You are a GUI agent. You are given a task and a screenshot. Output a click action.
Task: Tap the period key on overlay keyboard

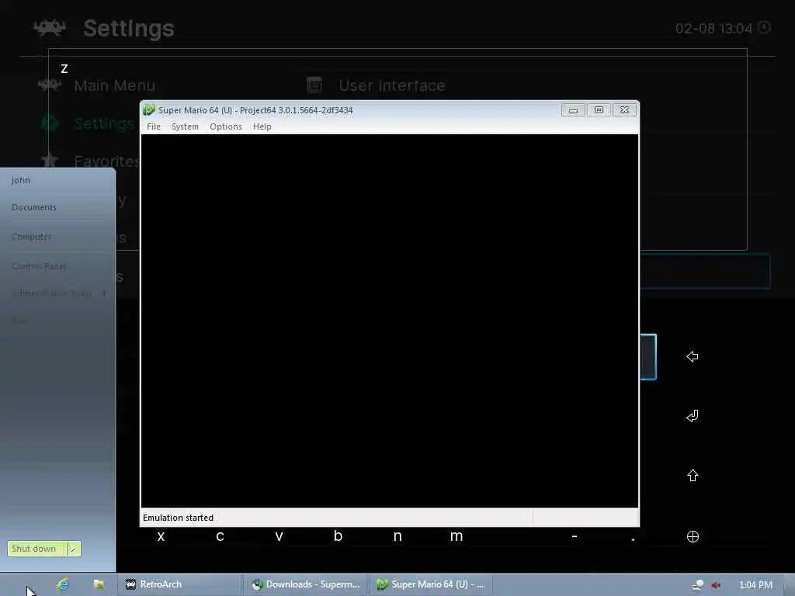(633, 539)
